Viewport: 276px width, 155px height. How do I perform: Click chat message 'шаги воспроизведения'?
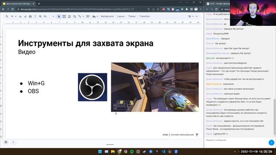[x=235, y=63]
